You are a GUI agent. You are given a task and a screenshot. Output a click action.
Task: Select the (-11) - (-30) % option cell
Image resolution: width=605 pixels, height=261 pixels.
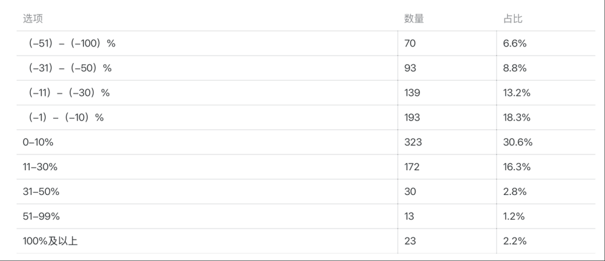pos(68,93)
